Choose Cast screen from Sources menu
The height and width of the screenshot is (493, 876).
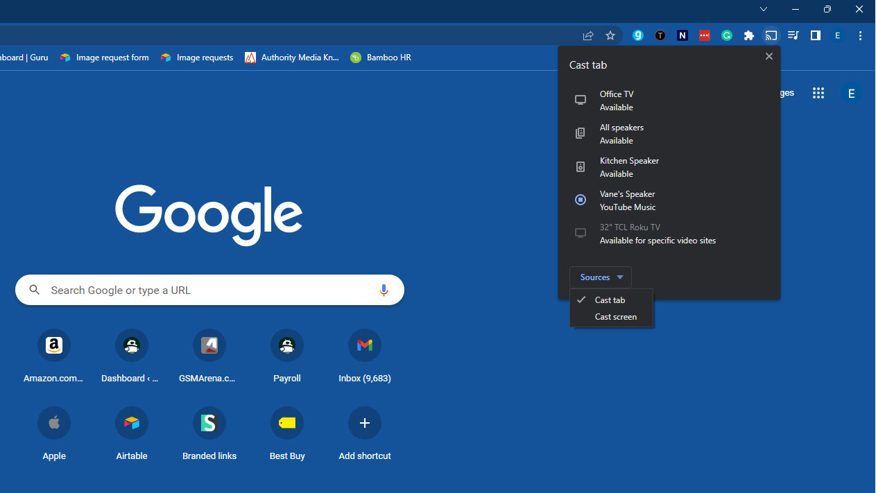[615, 317]
